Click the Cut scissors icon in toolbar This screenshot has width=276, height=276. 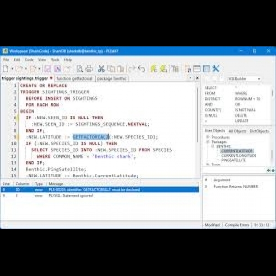coord(101,69)
